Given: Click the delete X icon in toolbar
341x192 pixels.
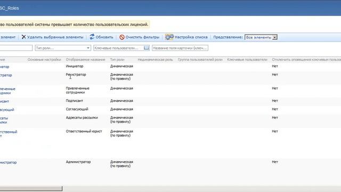Looking at the screenshot, I should coord(23,37).
